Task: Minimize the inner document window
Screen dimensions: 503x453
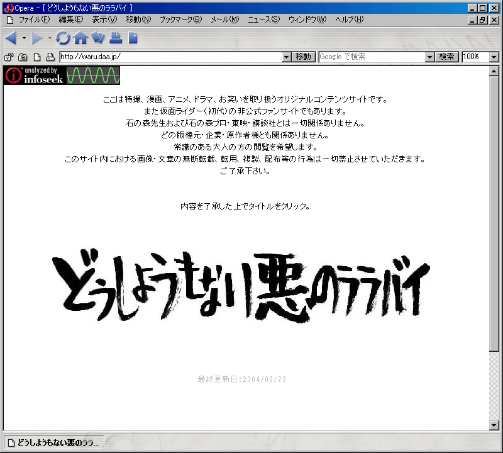Action: pyautogui.click(x=472, y=20)
